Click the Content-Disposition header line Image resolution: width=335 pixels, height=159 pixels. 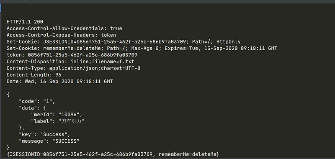point(70,62)
